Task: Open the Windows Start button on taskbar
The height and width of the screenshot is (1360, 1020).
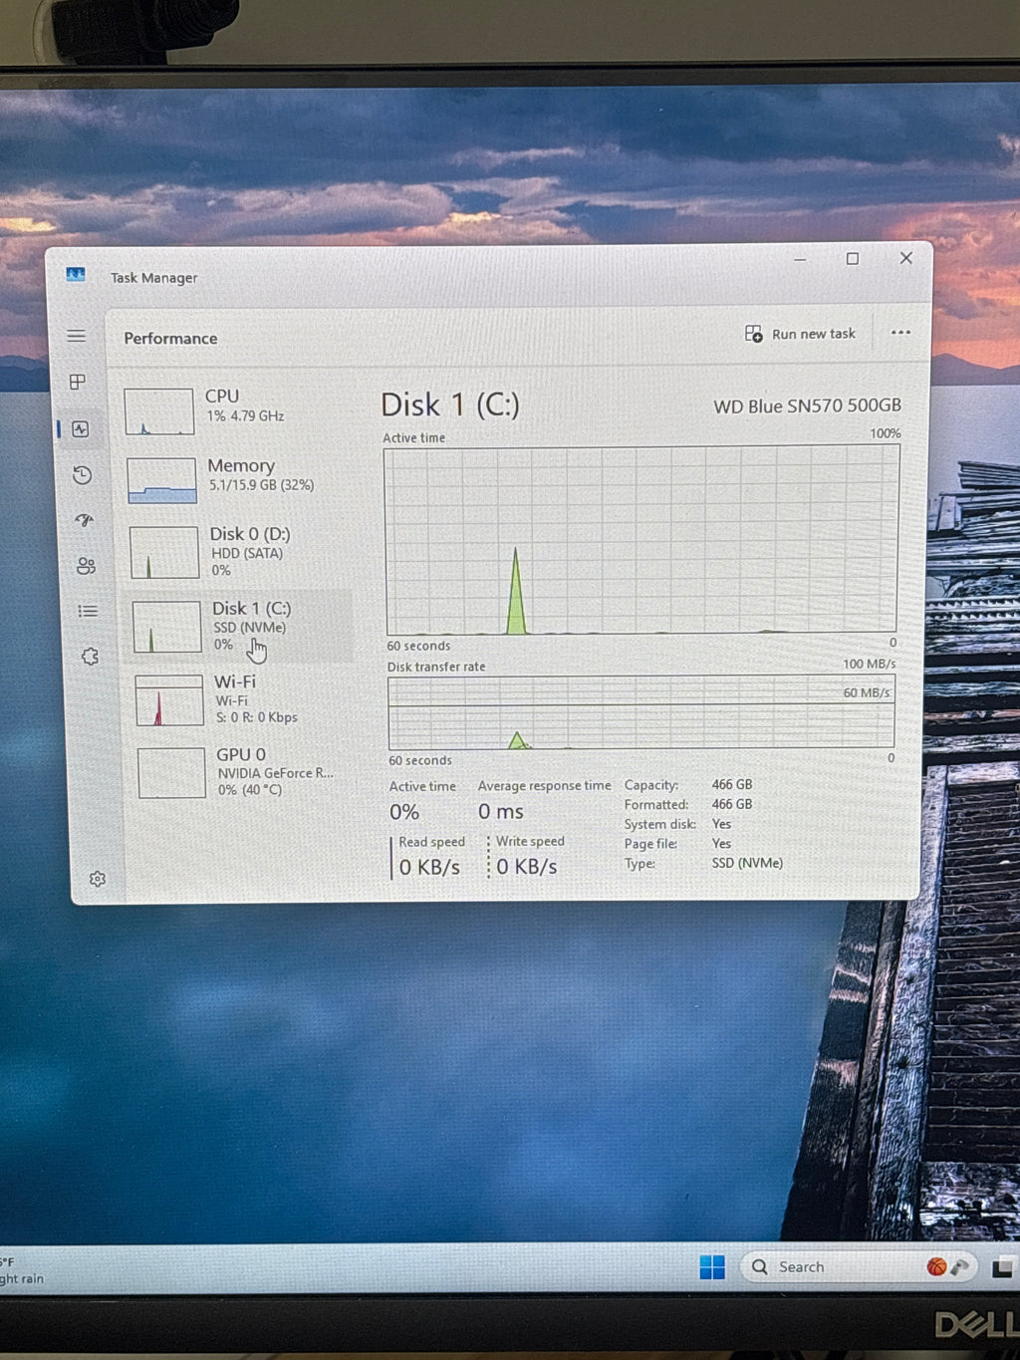Action: tap(712, 1266)
